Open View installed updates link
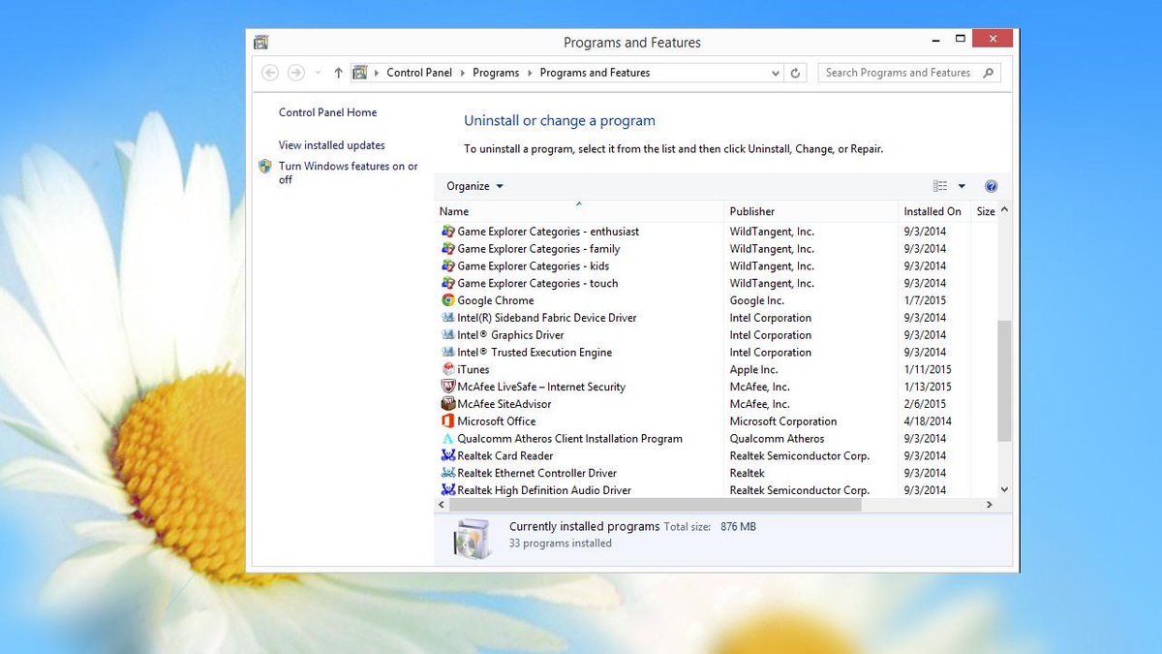The width and height of the screenshot is (1162, 654). pos(332,145)
